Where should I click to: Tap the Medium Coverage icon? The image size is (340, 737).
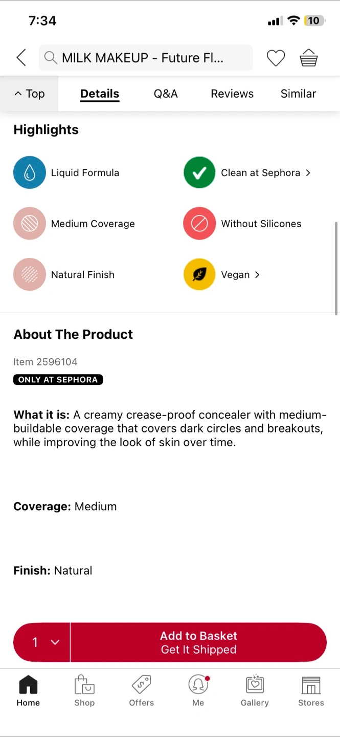point(30,224)
